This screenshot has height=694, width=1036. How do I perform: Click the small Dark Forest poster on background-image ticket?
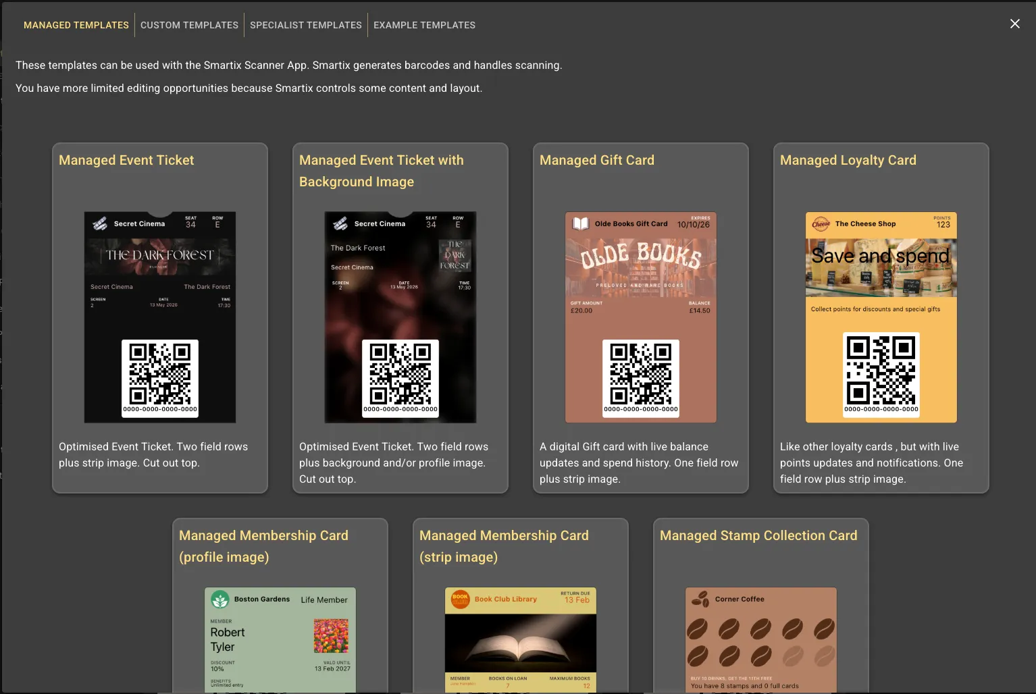[455, 255]
